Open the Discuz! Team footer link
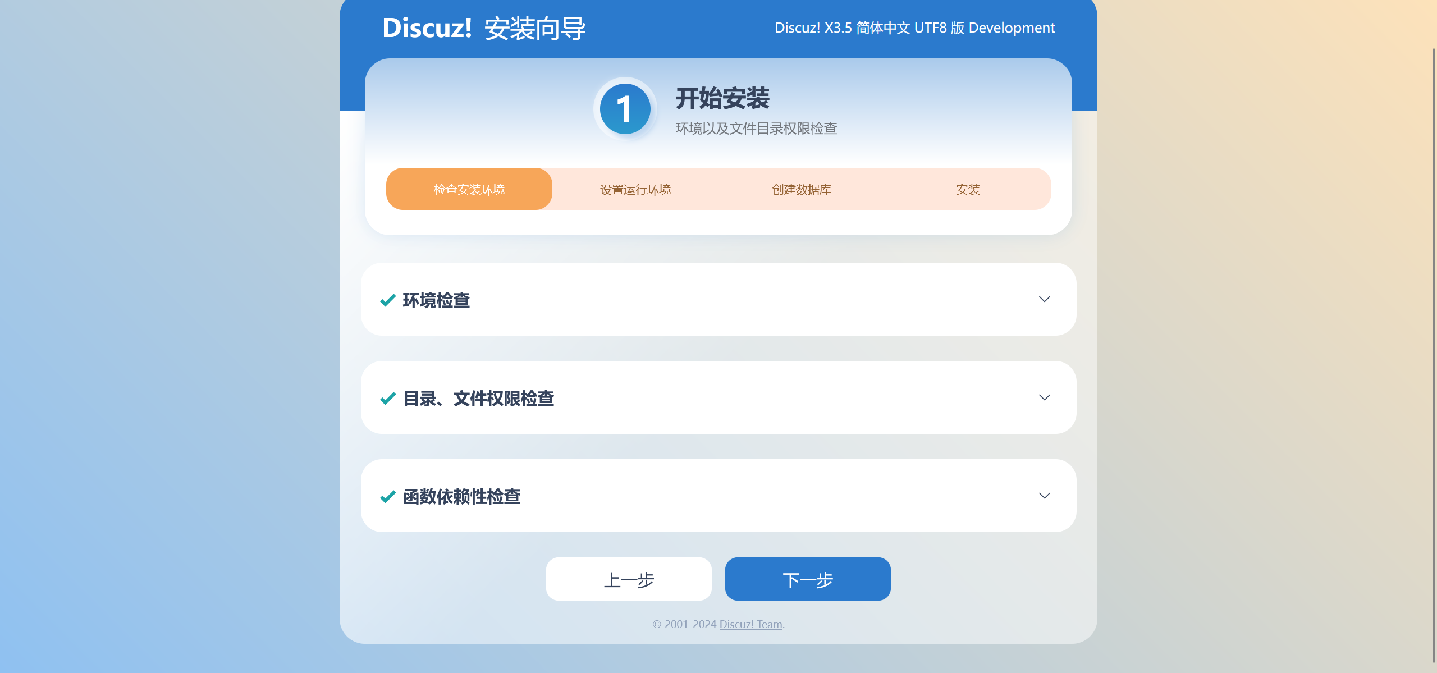The image size is (1437, 673). [x=750, y=624]
